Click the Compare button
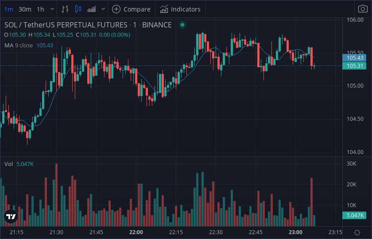The width and height of the screenshot is (372, 239). point(131,9)
